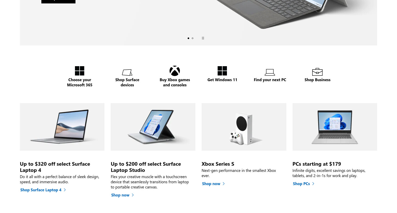
Task: Select the Windows 11 logo icon
Action: click(222, 71)
